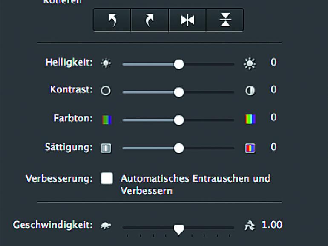Click the bright sun icon for Helligkeit

(250, 64)
